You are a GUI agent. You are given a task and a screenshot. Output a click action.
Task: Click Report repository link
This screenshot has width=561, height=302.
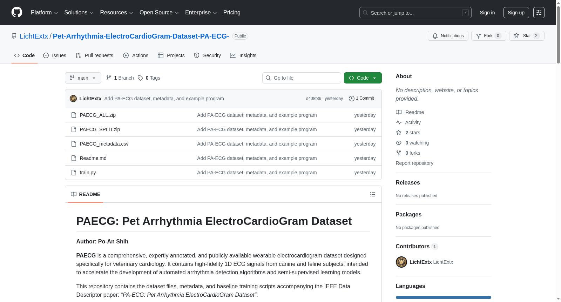coord(414,163)
